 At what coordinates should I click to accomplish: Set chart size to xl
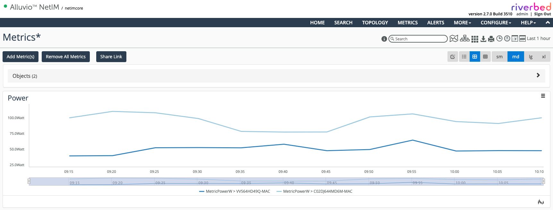point(544,57)
